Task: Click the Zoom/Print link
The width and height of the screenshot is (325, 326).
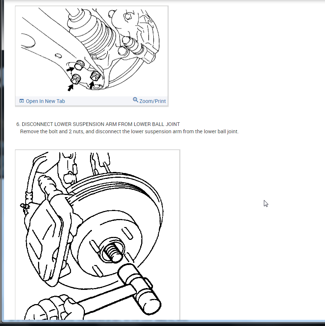Action: point(149,101)
